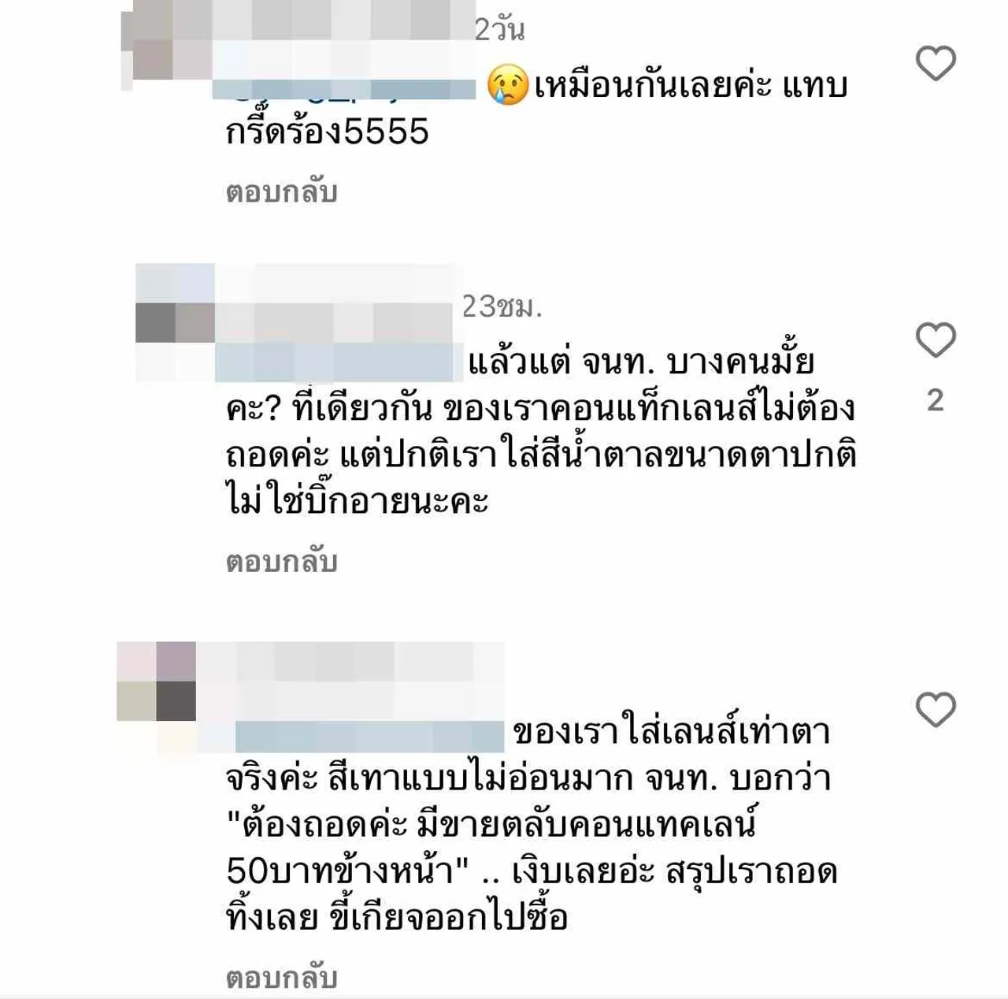
Task: Click the 2วัน timestamp
Action: click(499, 29)
